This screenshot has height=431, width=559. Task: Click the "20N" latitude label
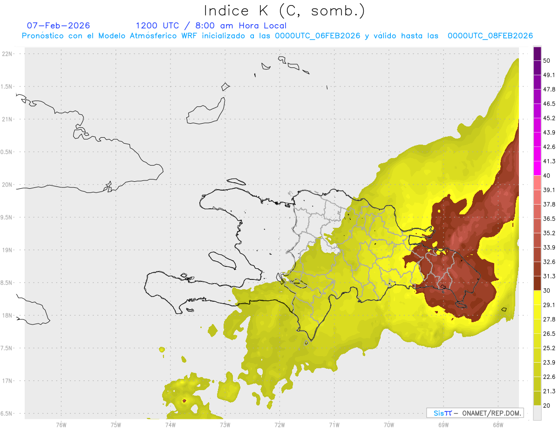(8, 185)
